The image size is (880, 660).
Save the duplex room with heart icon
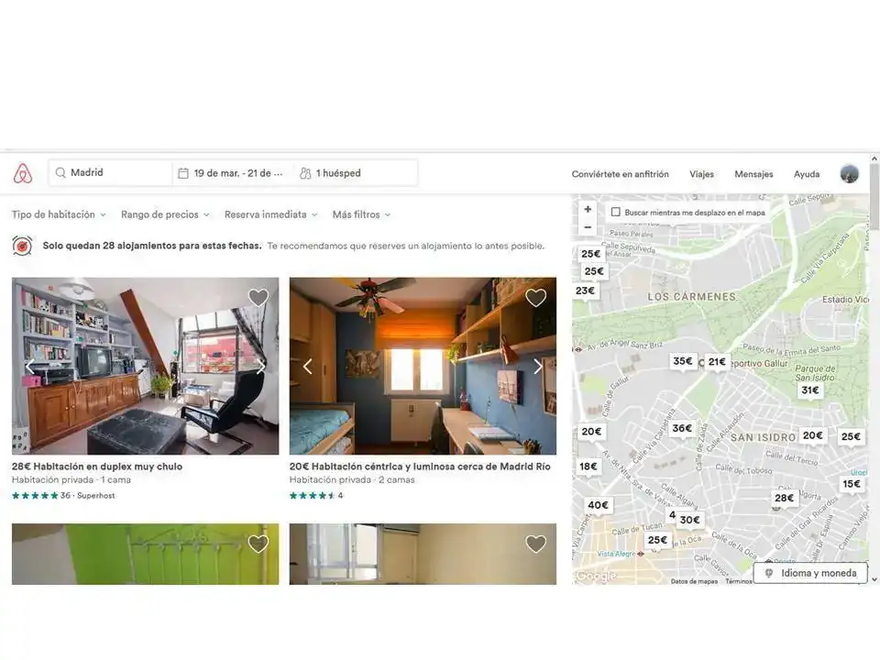tap(258, 298)
